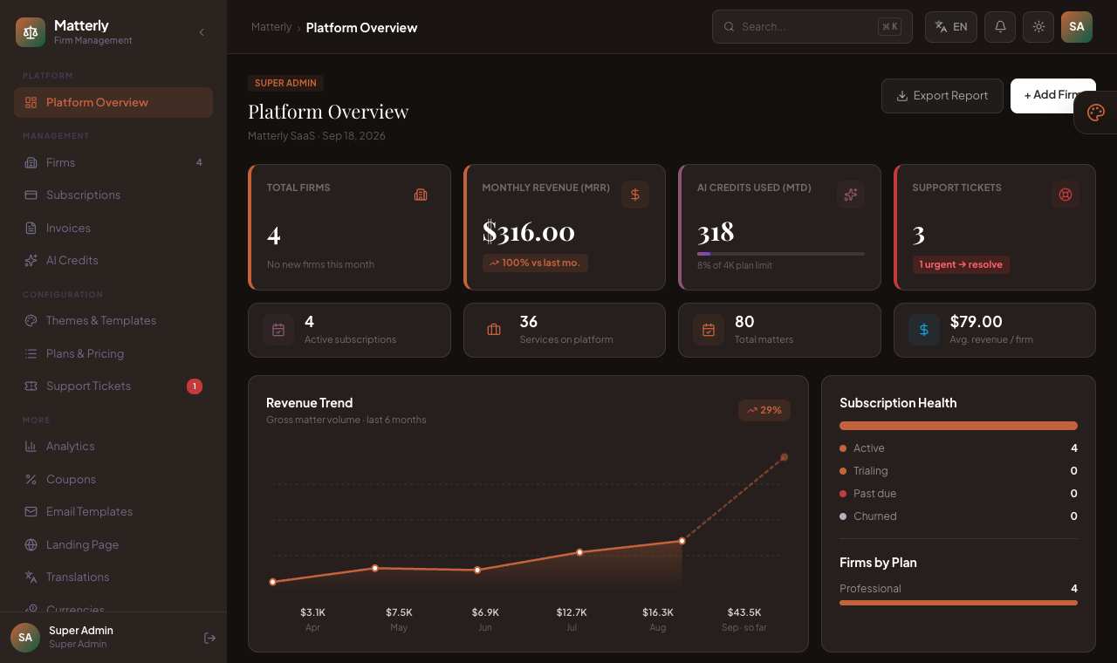Select AI Credits in sidebar
Viewport: 1117px width, 663px height.
pyautogui.click(x=113, y=260)
